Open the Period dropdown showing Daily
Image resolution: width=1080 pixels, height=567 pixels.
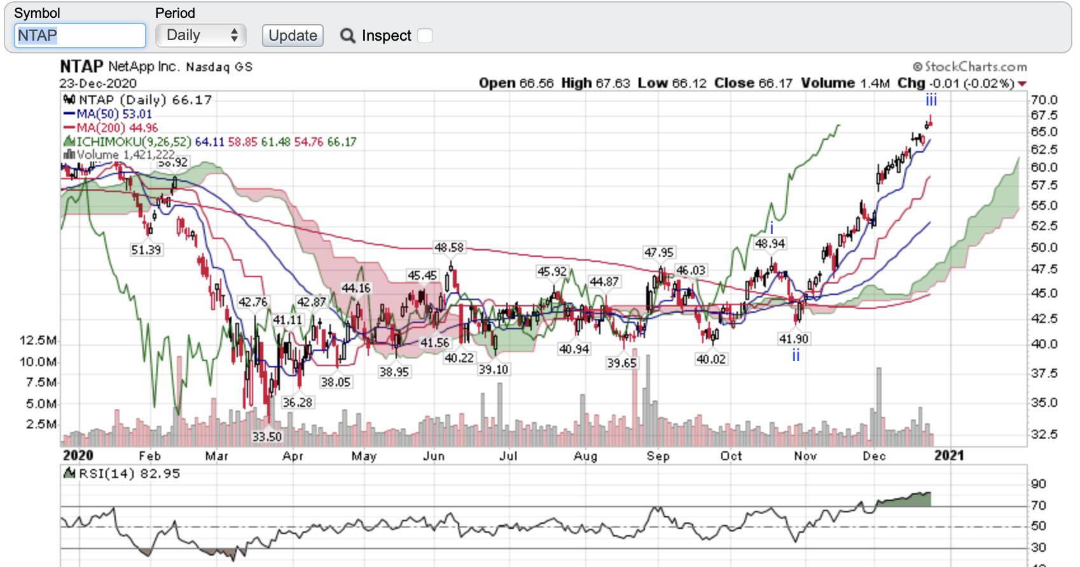(x=201, y=36)
